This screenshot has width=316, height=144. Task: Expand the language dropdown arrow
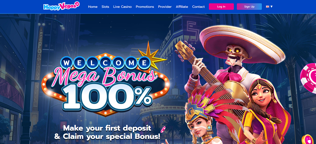(271, 7)
